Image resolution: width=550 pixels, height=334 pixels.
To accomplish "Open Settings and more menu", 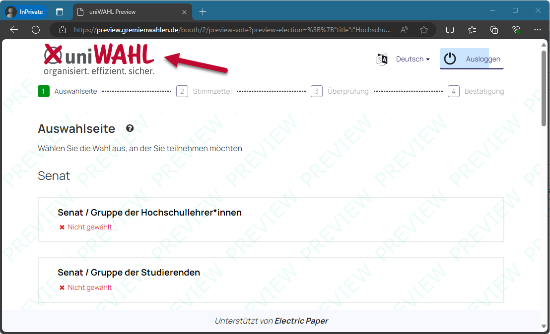I will [x=538, y=30].
